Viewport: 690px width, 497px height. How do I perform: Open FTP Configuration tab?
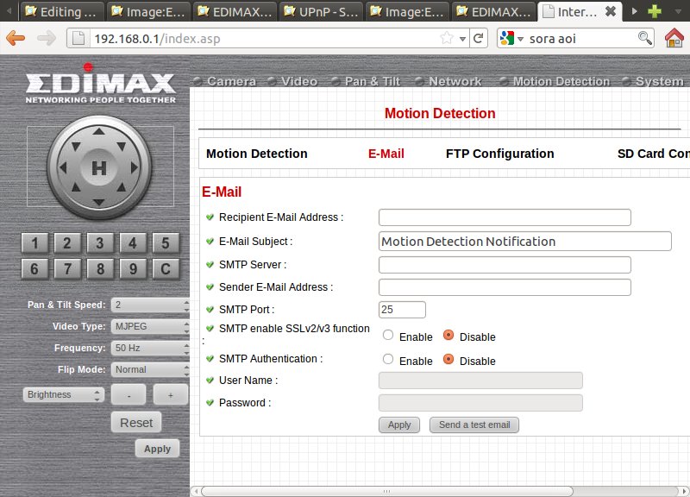(499, 154)
